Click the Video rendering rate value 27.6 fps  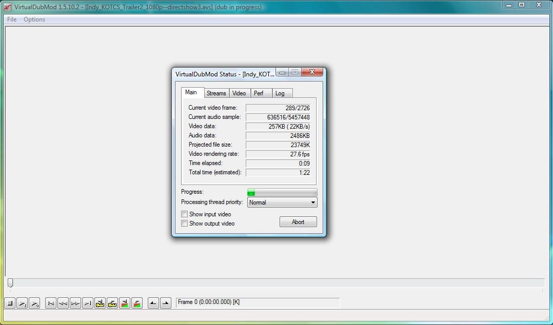tap(278, 154)
